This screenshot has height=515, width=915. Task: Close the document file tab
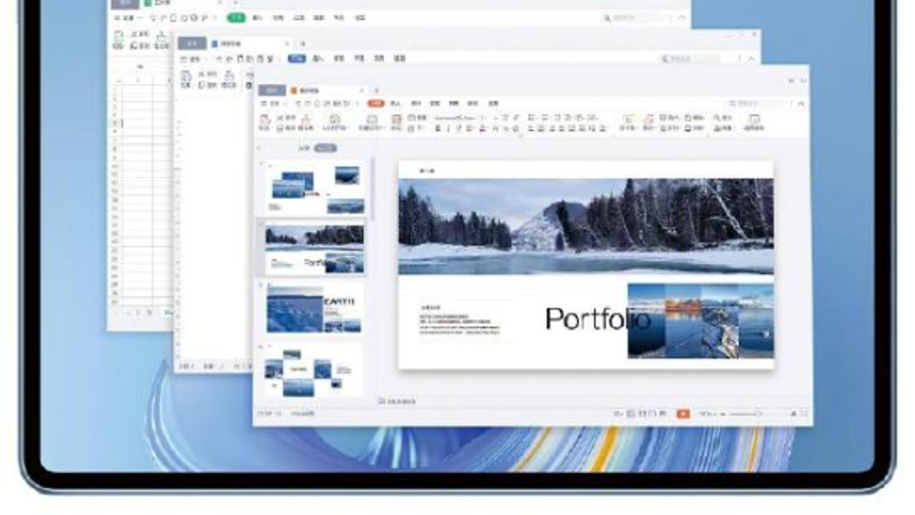[x=287, y=43]
